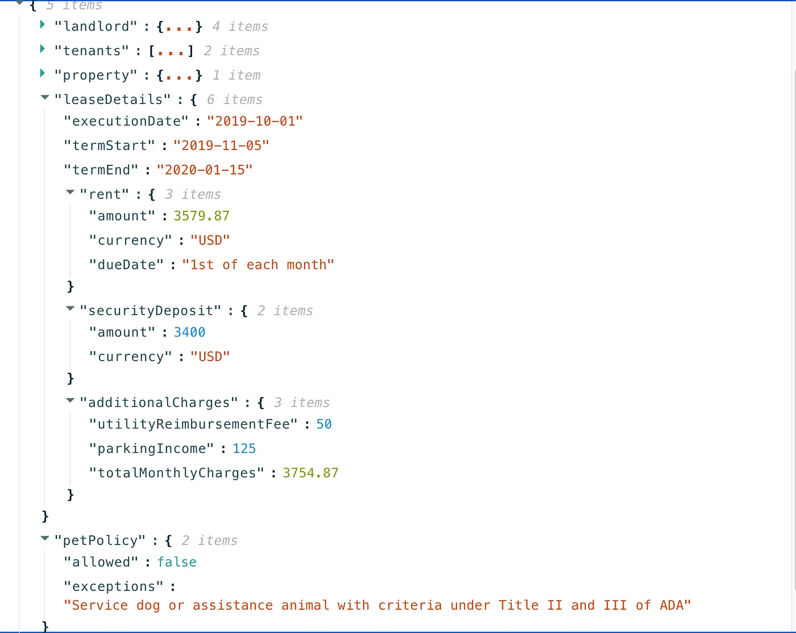Click the landlord collapsed ellipsis braces
796x633 pixels.
tap(180, 27)
